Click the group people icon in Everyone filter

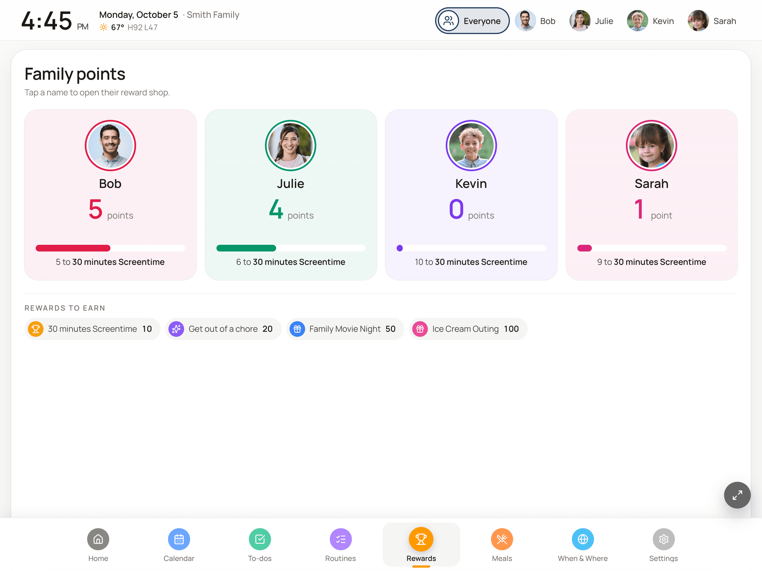[x=448, y=21]
